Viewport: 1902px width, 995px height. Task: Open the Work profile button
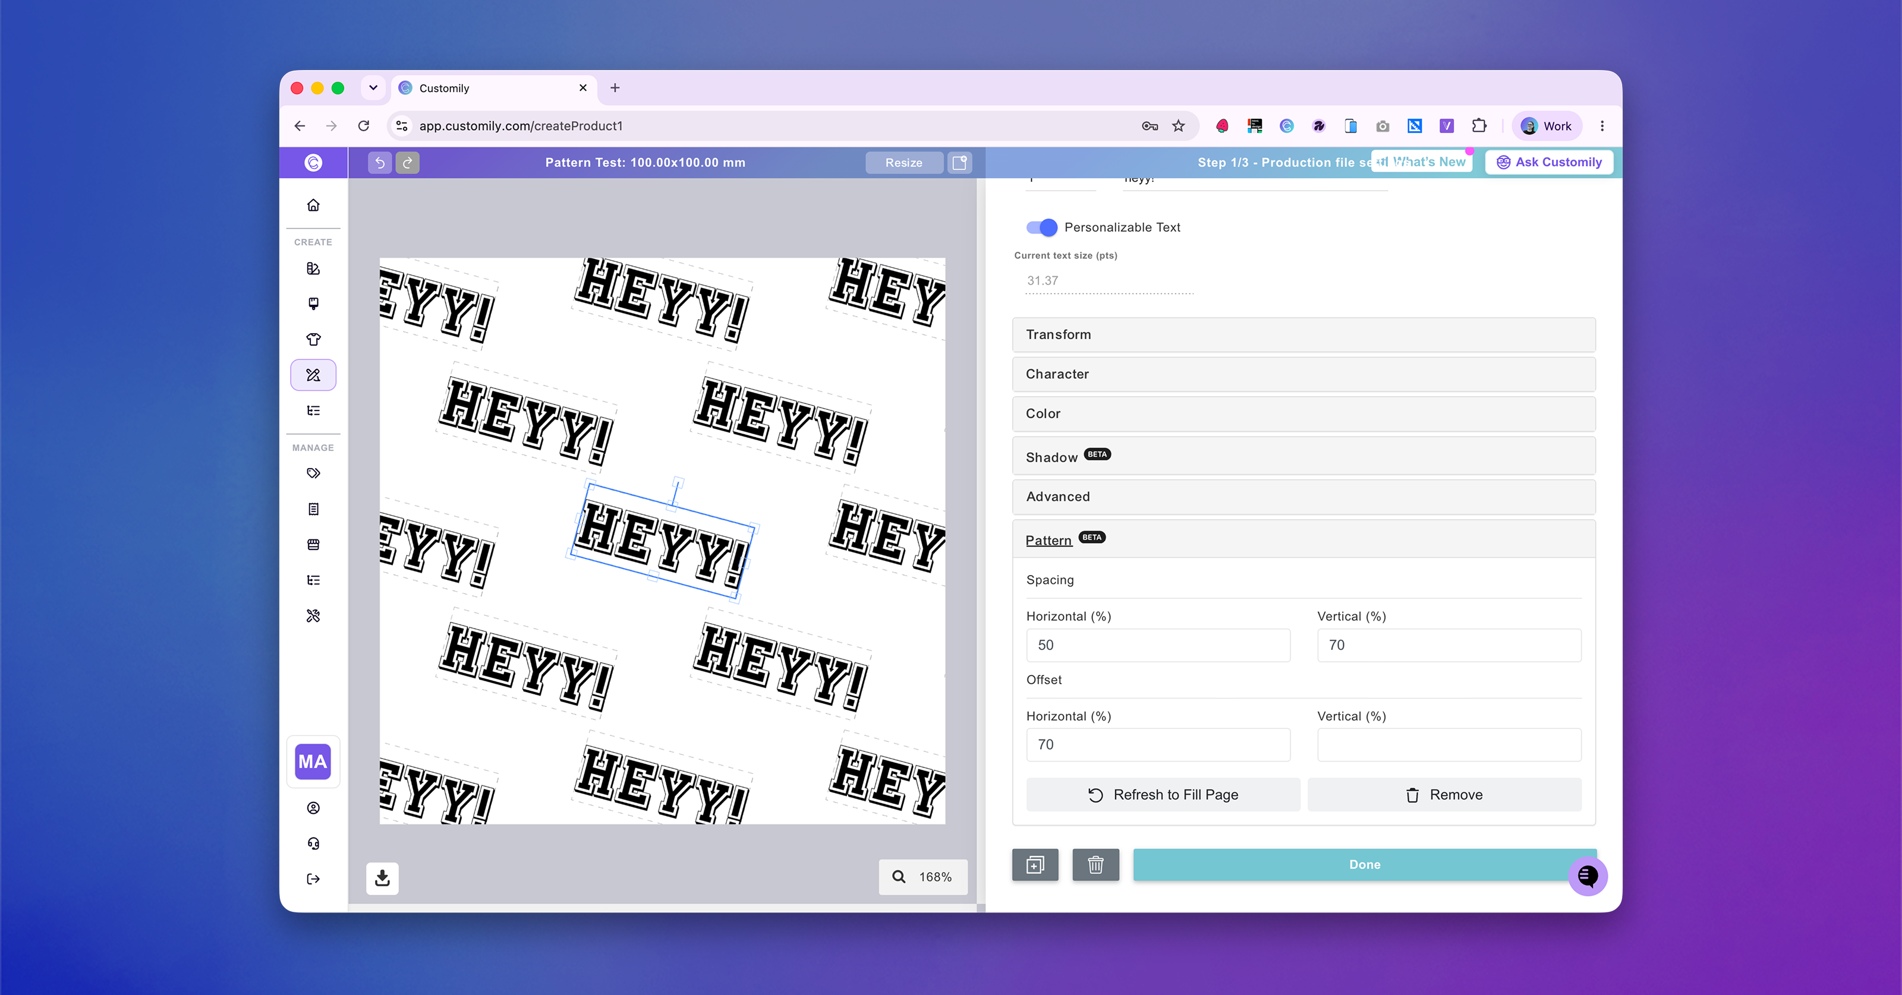pyautogui.click(x=1546, y=126)
